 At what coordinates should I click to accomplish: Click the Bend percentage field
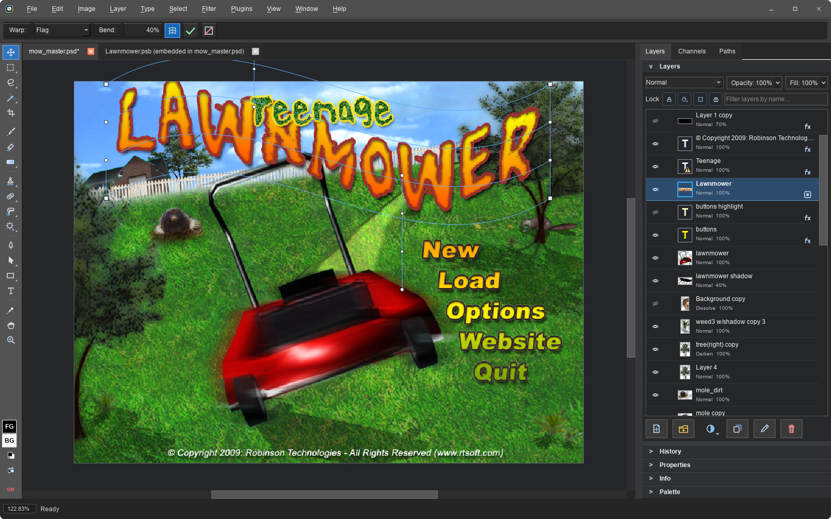(x=142, y=30)
